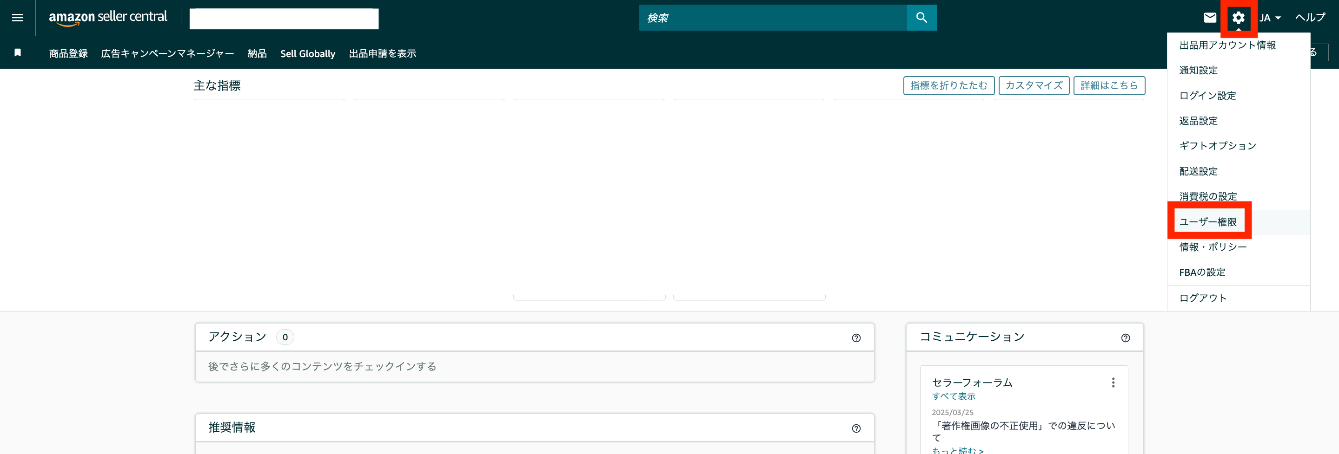Click the search magnifier button
Screen dimensions: 1339x454
tap(921, 18)
